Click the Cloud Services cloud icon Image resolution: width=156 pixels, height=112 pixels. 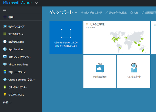(x=5, y=80)
